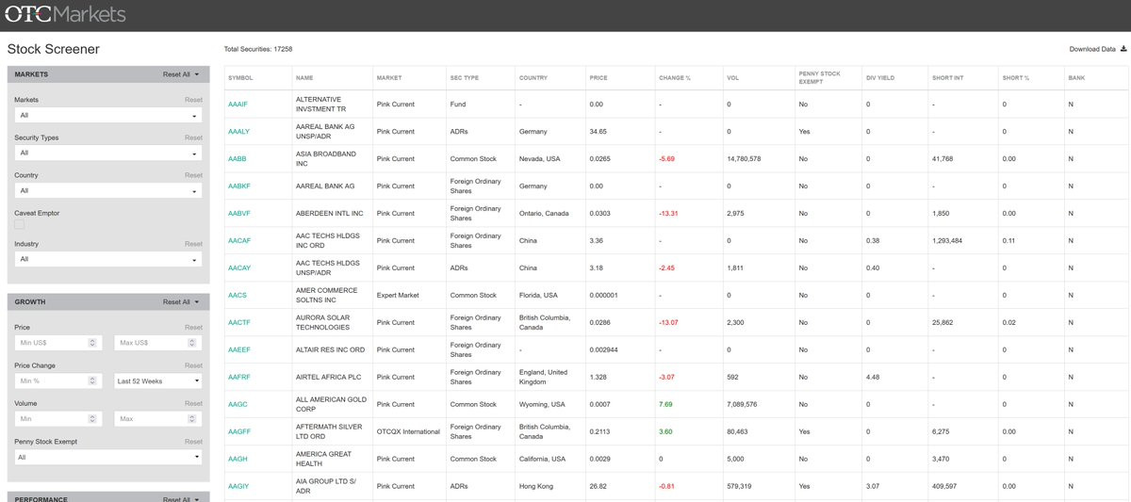Open the AAAIF symbol link

point(238,104)
